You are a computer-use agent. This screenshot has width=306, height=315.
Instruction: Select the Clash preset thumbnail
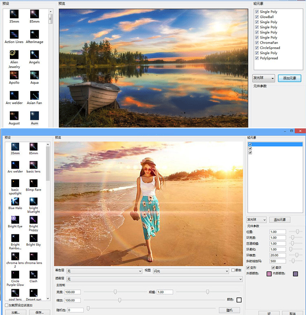click(x=33, y=275)
